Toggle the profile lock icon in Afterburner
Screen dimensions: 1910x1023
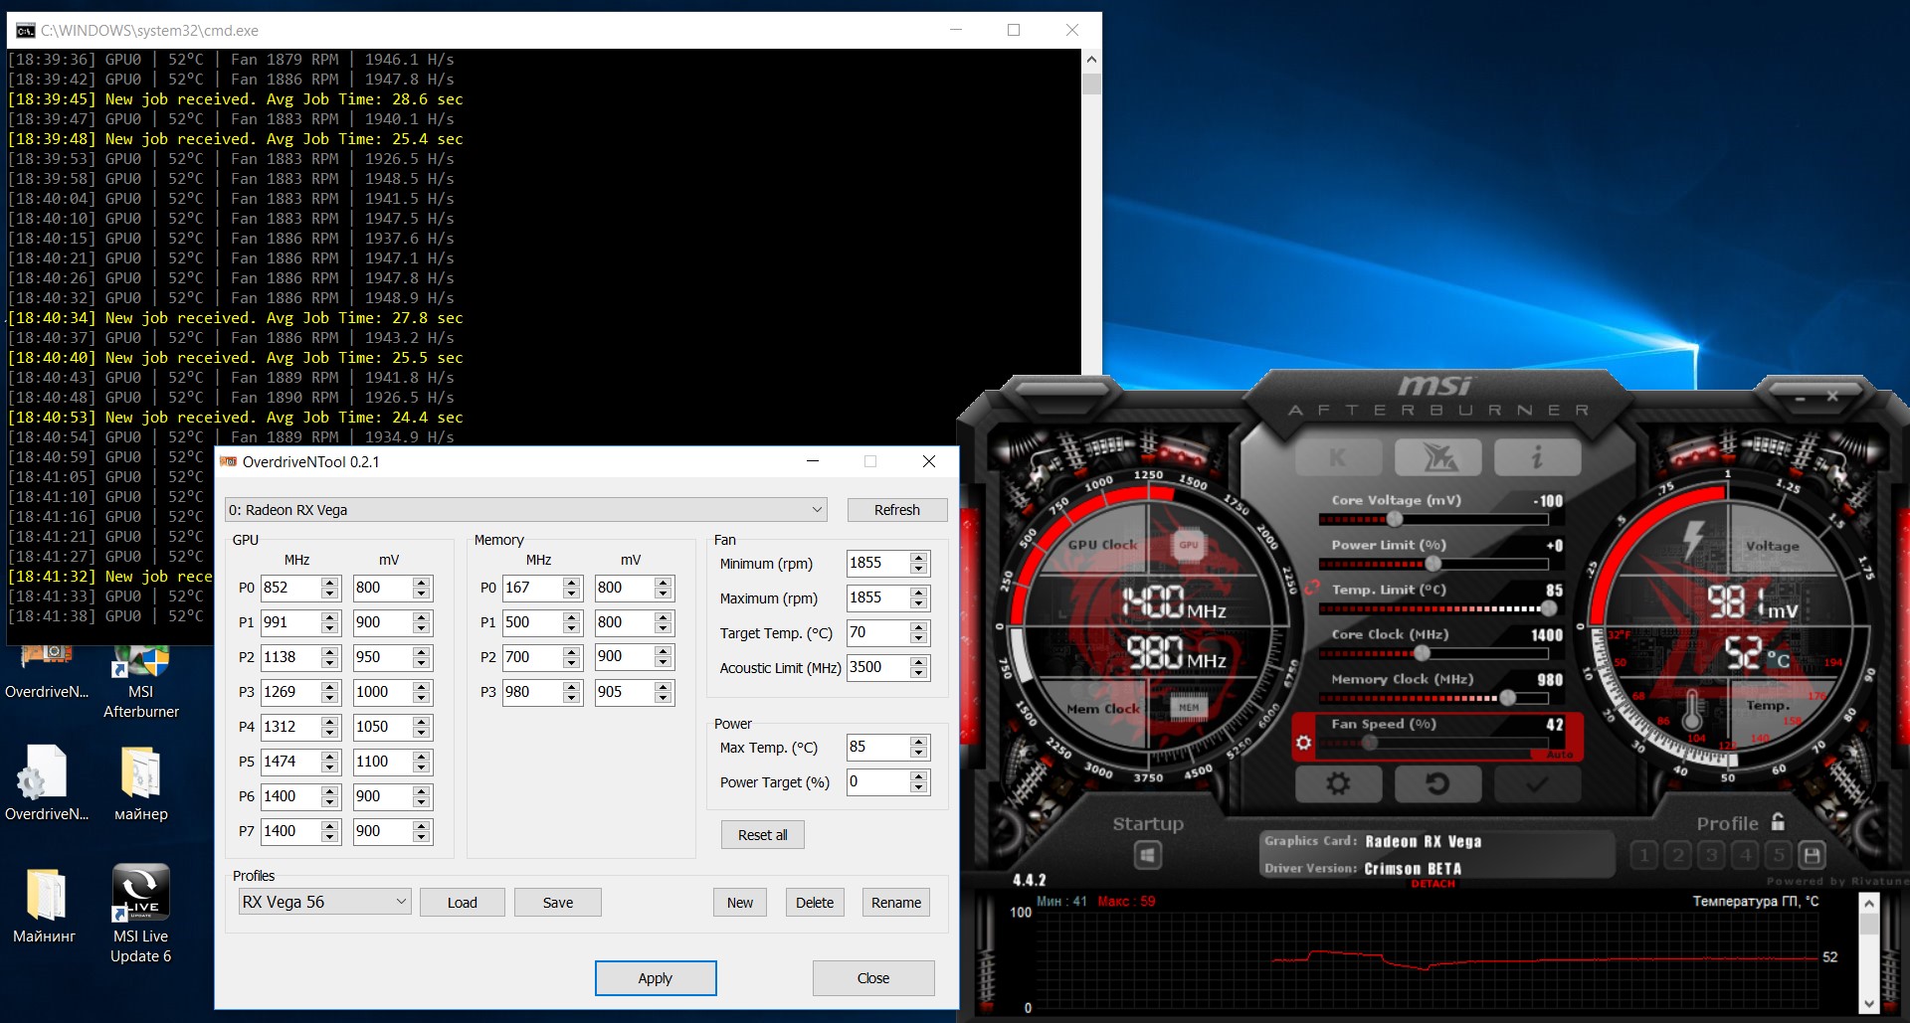pos(1778,821)
